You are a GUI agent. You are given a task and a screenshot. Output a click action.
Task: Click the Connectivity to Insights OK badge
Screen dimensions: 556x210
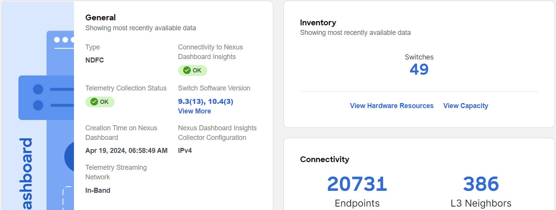[x=192, y=71]
